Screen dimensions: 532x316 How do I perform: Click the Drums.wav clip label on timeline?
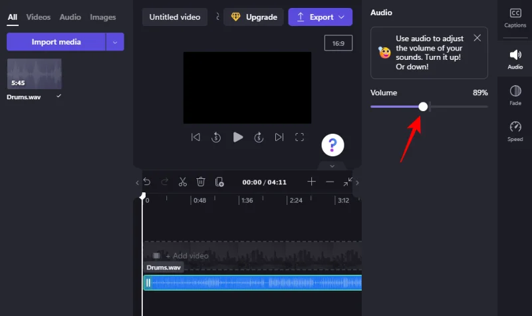(x=164, y=267)
